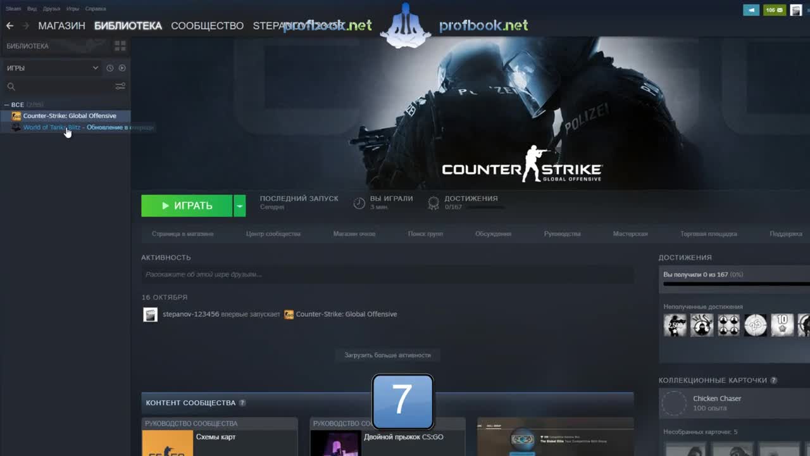
Task: Open Руководства link
Action: click(562, 234)
